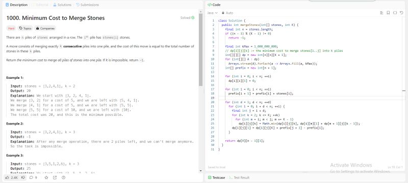Expand the Topics tag
This screenshot has height=183, width=408.
point(25,28)
